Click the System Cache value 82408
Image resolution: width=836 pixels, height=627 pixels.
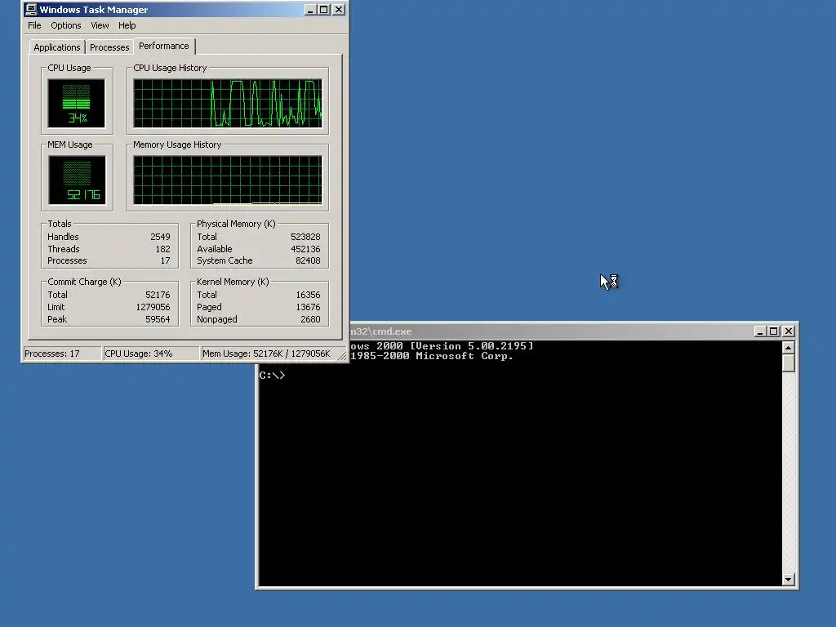click(x=308, y=260)
